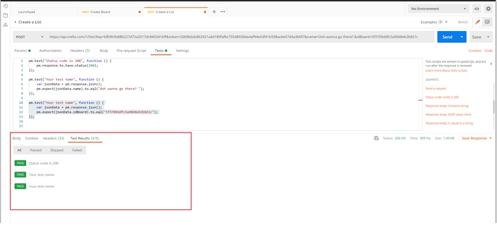Screen dimensions: 497x239
Task: Open the request Body tab
Action: click(x=104, y=51)
